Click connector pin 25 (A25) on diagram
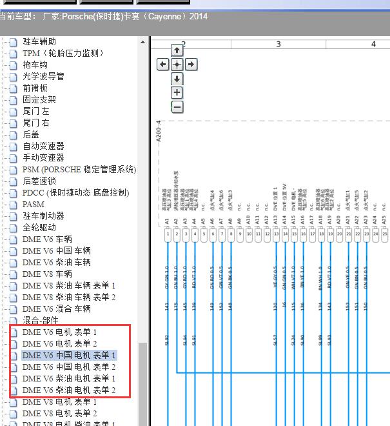 pos(385,234)
